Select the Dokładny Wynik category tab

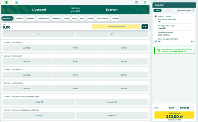click(x=103, y=18)
